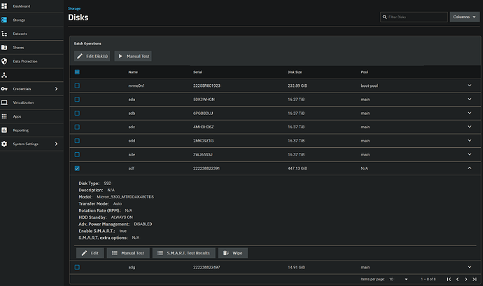This screenshot has height=286, width=483.
Task: Open the Shares folder icon
Action: click(4, 48)
